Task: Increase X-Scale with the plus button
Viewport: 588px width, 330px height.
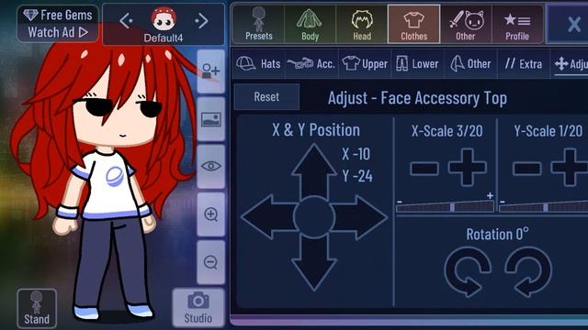Action: [x=468, y=167]
